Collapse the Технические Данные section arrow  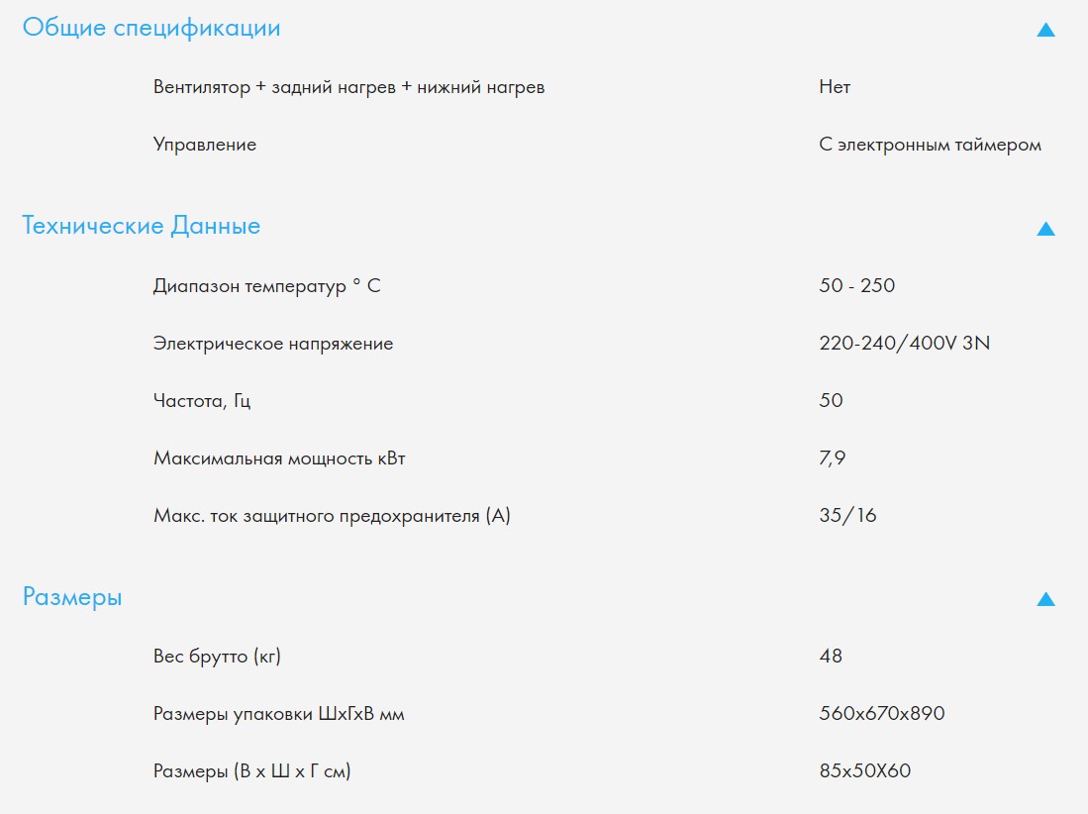pos(1045,229)
